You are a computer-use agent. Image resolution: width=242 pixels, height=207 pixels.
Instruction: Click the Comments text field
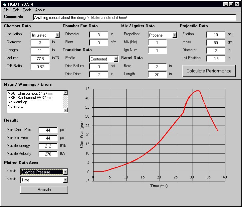point(134,17)
